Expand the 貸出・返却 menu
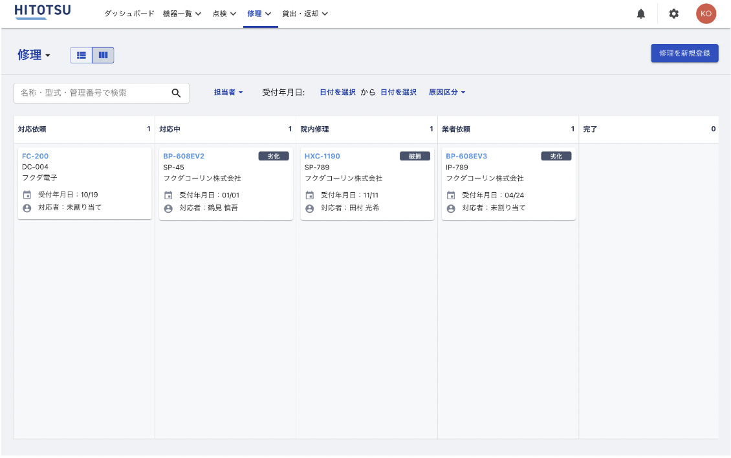 click(x=305, y=14)
